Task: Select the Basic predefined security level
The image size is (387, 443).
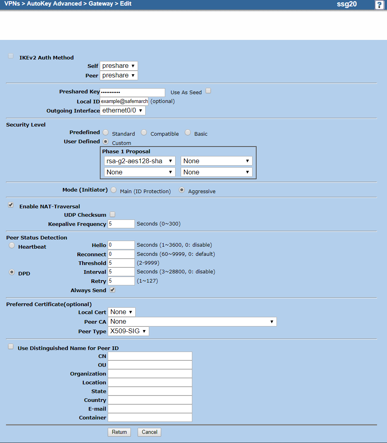Action: [x=188, y=133]
